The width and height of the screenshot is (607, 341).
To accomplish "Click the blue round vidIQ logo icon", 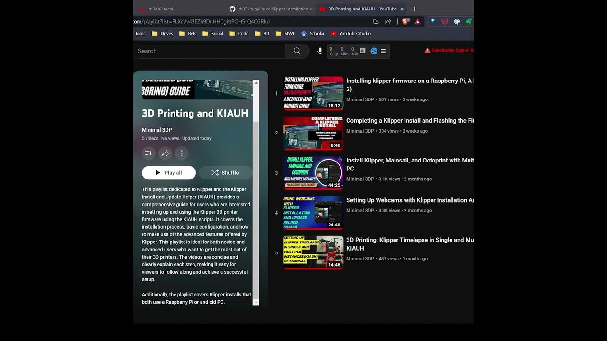I will [x=374, y=51].
